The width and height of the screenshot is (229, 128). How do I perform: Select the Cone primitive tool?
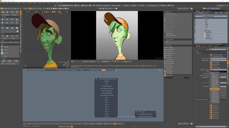click(x=17, y=20)
